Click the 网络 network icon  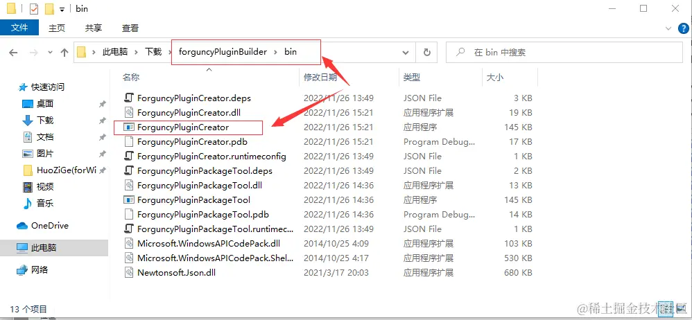click(22, 269)
